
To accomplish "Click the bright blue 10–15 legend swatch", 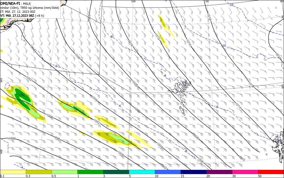I will coord(168,172).
